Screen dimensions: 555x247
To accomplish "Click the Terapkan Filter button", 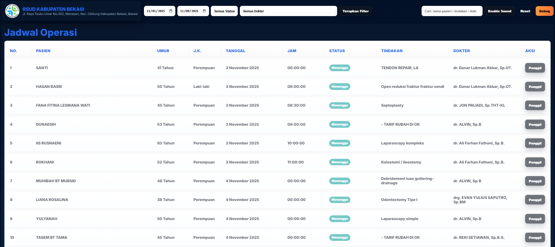I will (355, 11).
